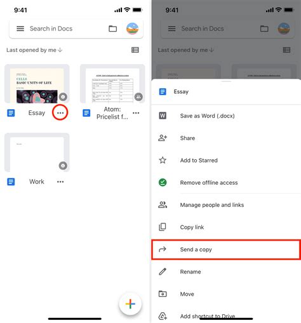Open Manage people and links
Image resolution: width=301 pixels, height=323 pixels.
(x=226, y=205)
